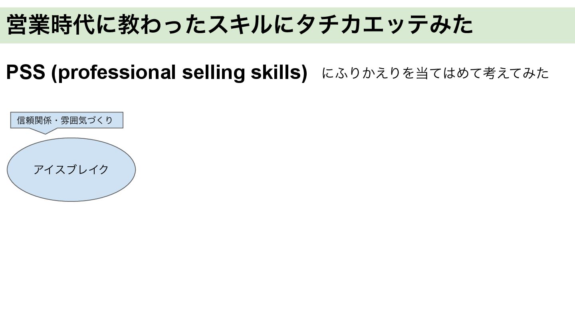Click the callout's downward pointer tip
This screenshot has height=323, width=575.
(45, 133)
